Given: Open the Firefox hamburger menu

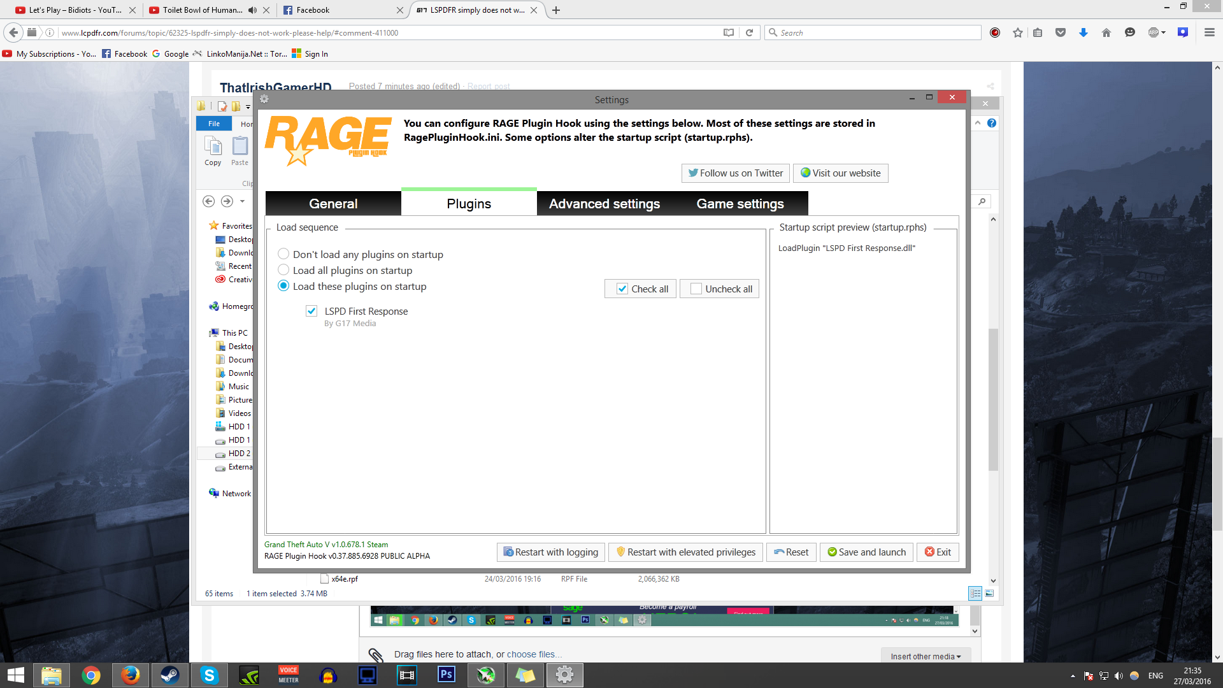Looking at the screenshot, I should (1209, 32).
